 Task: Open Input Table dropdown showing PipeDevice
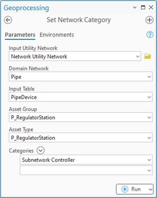pos(80,97)
